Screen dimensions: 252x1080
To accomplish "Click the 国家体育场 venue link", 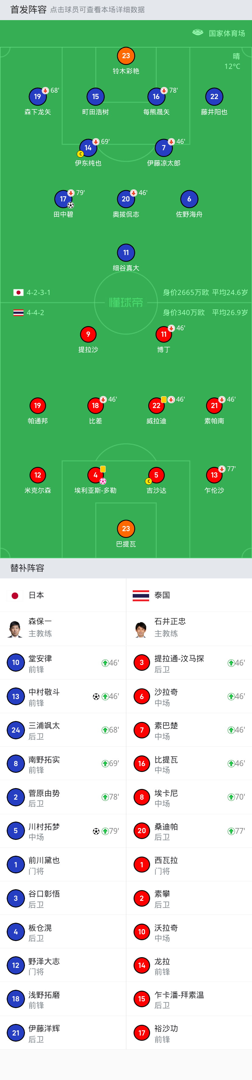I will [227, 33].
